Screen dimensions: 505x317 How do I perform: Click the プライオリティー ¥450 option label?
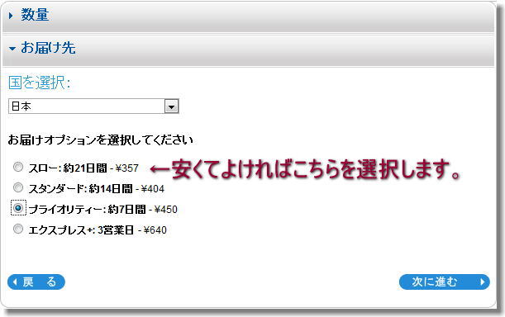pyautogui.click(x=102, y=210)
